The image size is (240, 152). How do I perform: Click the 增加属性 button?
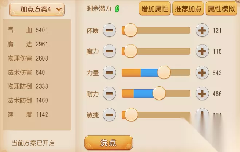(155, 9)
